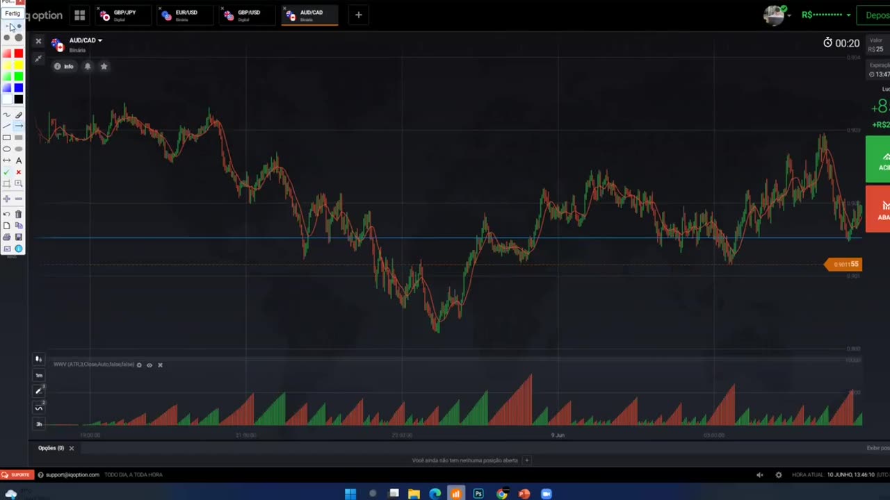890x500 pixels.
Task: Open the indicators wave button
Action: pyautogui.click(x=39, y=408)
